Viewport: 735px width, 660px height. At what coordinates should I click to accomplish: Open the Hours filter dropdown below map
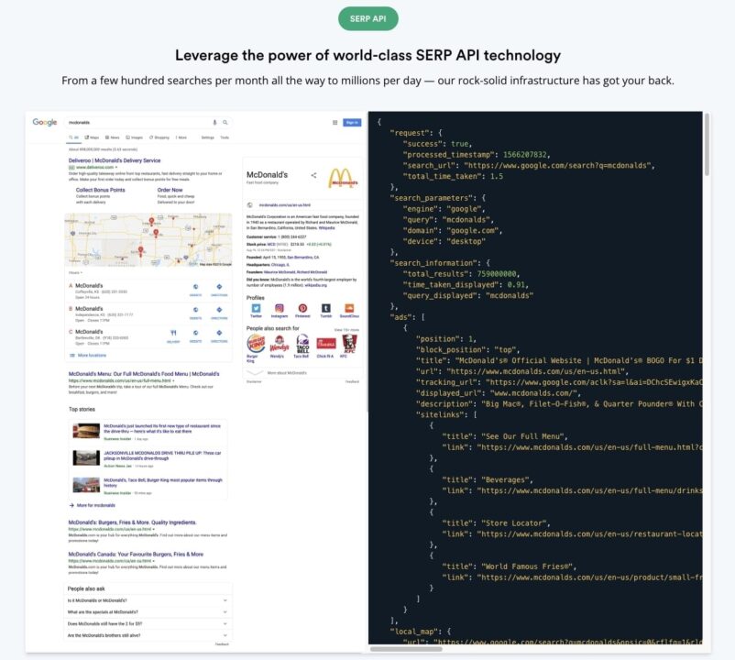tap(75, 272)
